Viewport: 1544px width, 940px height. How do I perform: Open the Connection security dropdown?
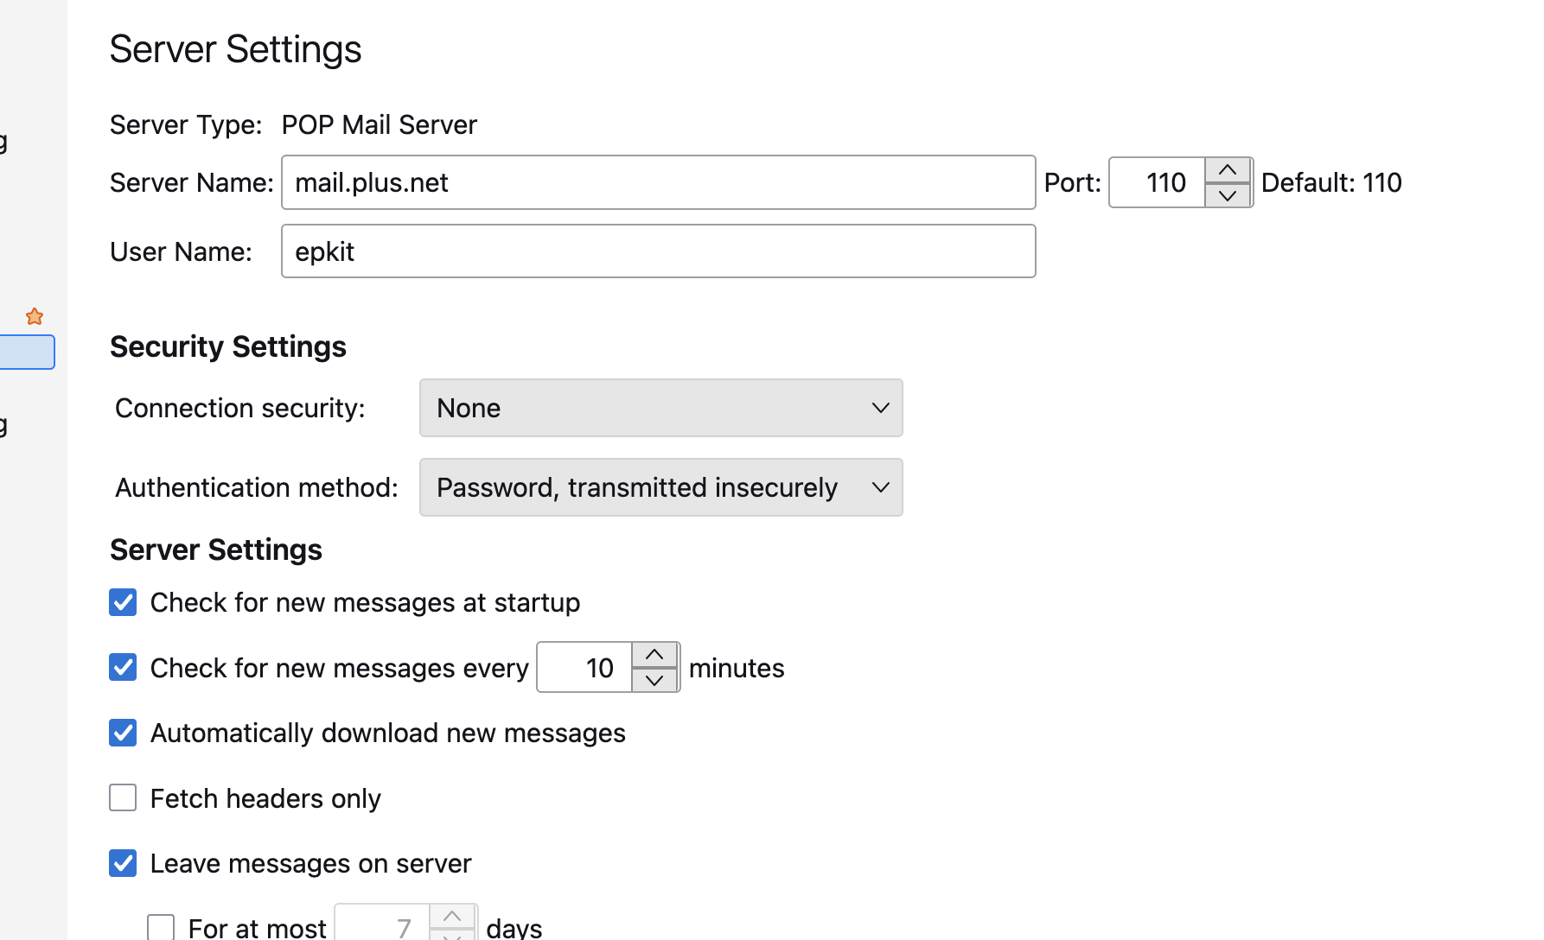[x=660, y=408]
